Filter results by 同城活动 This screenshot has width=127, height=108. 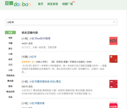coord(10,75)
